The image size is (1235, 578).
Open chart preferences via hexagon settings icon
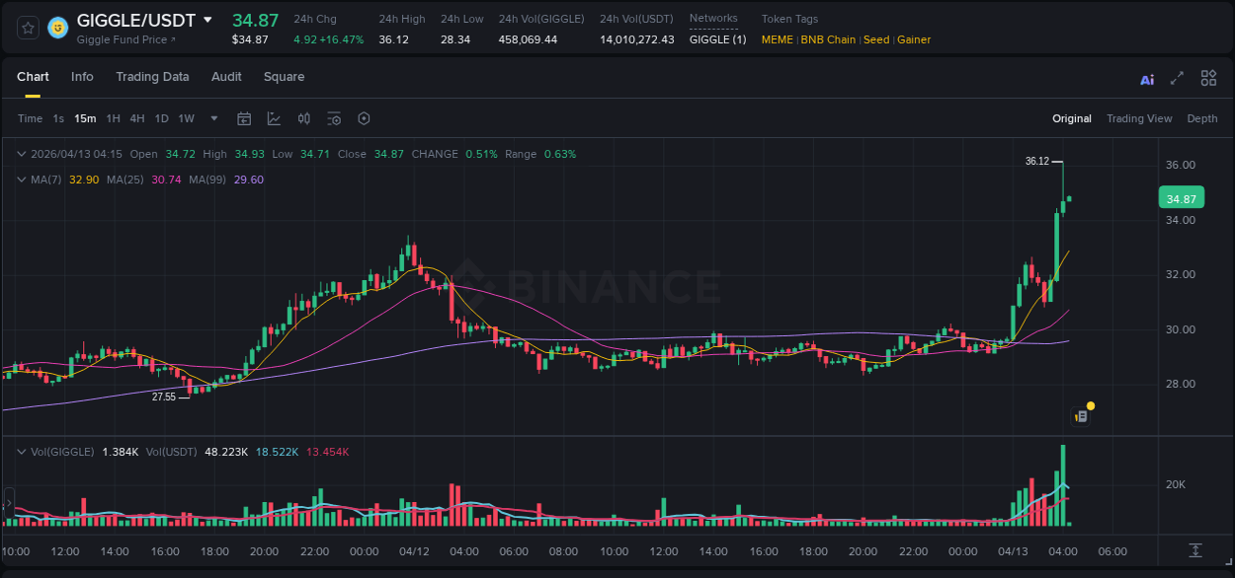(364, 118)
